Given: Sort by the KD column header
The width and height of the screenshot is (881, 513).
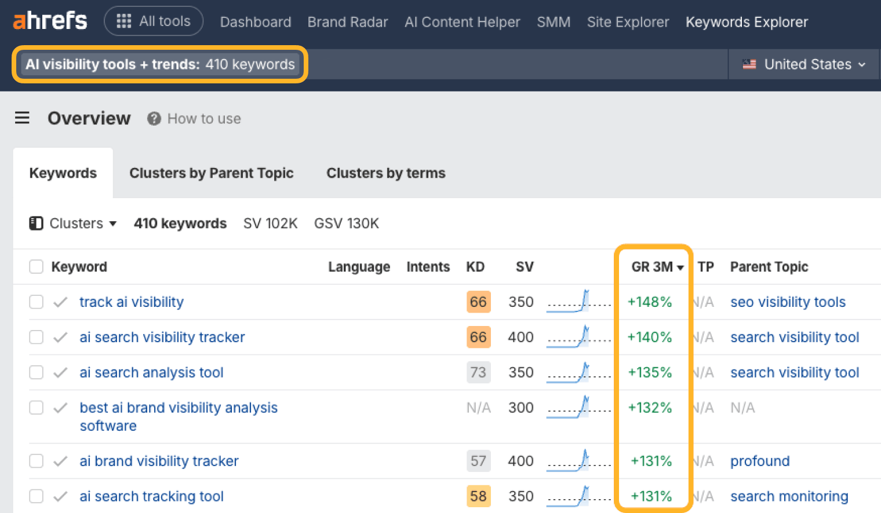Looking at the screenshot, I should (x=475, y=267).
